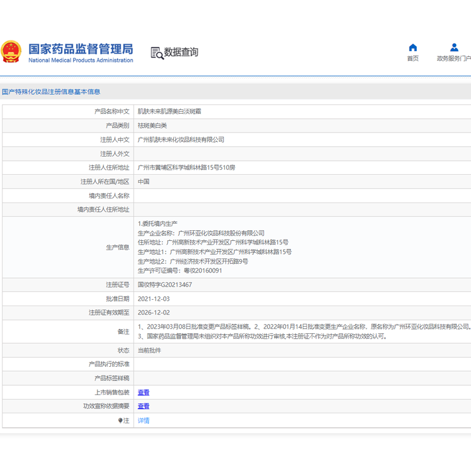
Task: Click the 产品名称中文 field label
Action: pos(112,111)
